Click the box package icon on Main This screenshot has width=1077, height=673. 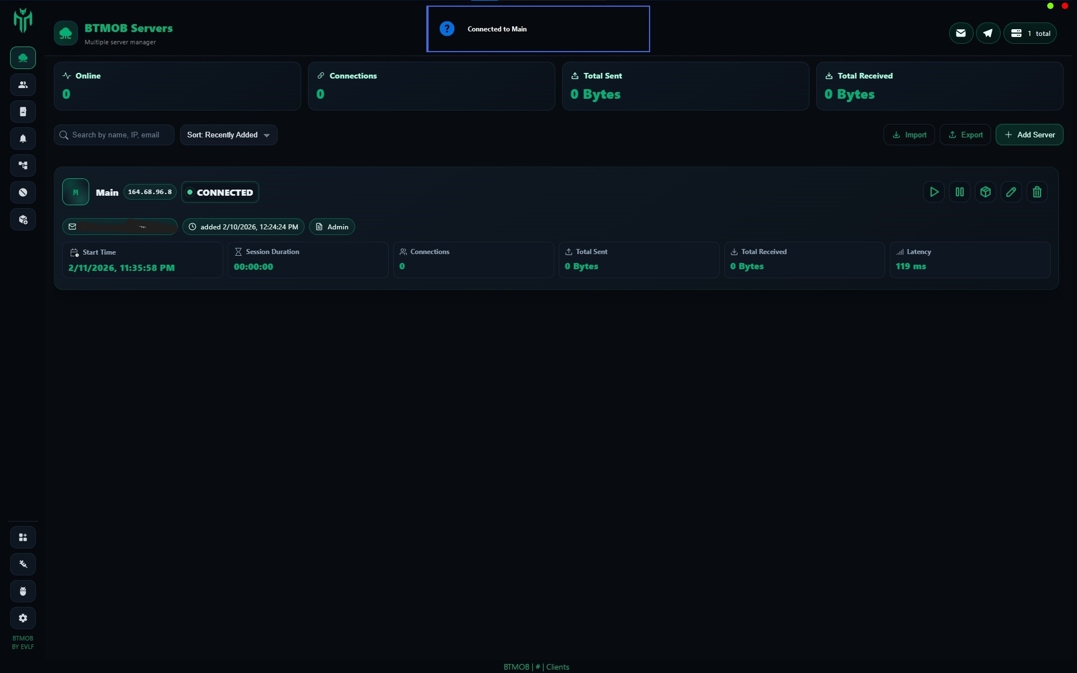pyautogui.click(x=986, y=192)
